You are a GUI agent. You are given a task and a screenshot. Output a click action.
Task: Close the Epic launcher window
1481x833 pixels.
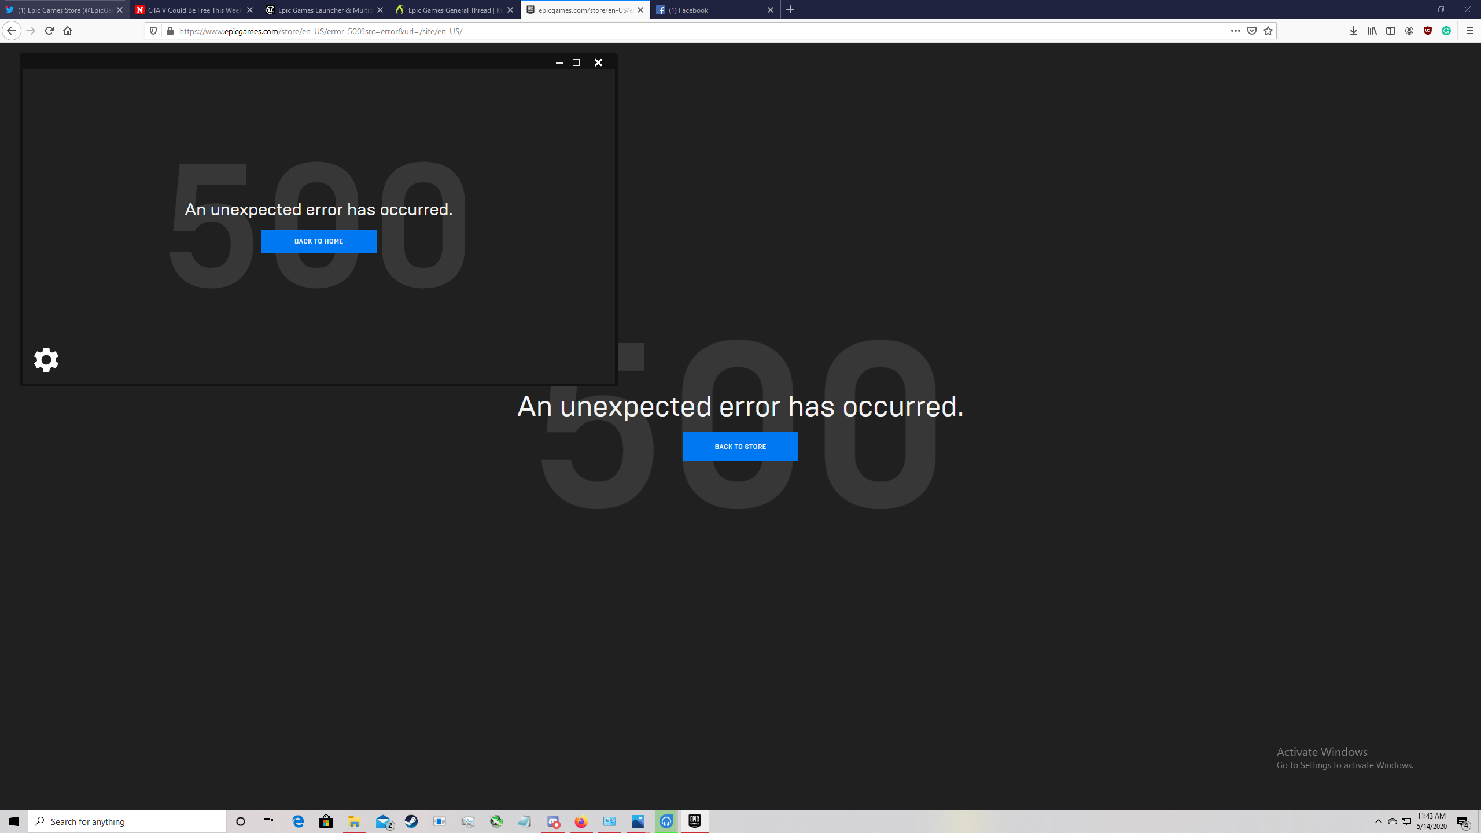click(598, 62)
